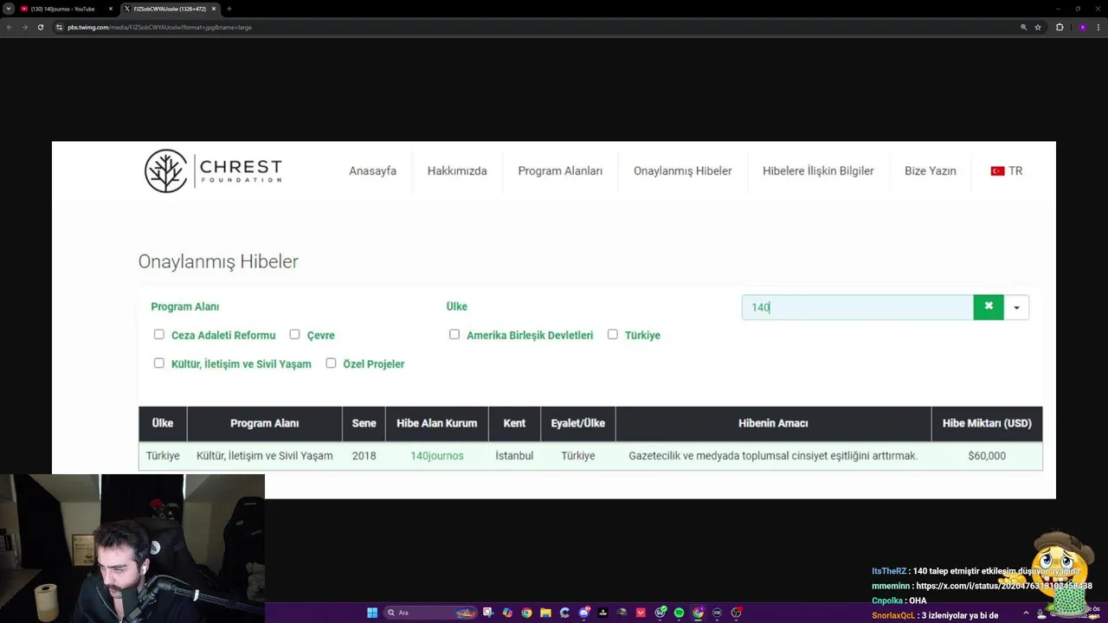Click the $60,000 grant amount cell
1108x623 pixels.
[987, 456]
